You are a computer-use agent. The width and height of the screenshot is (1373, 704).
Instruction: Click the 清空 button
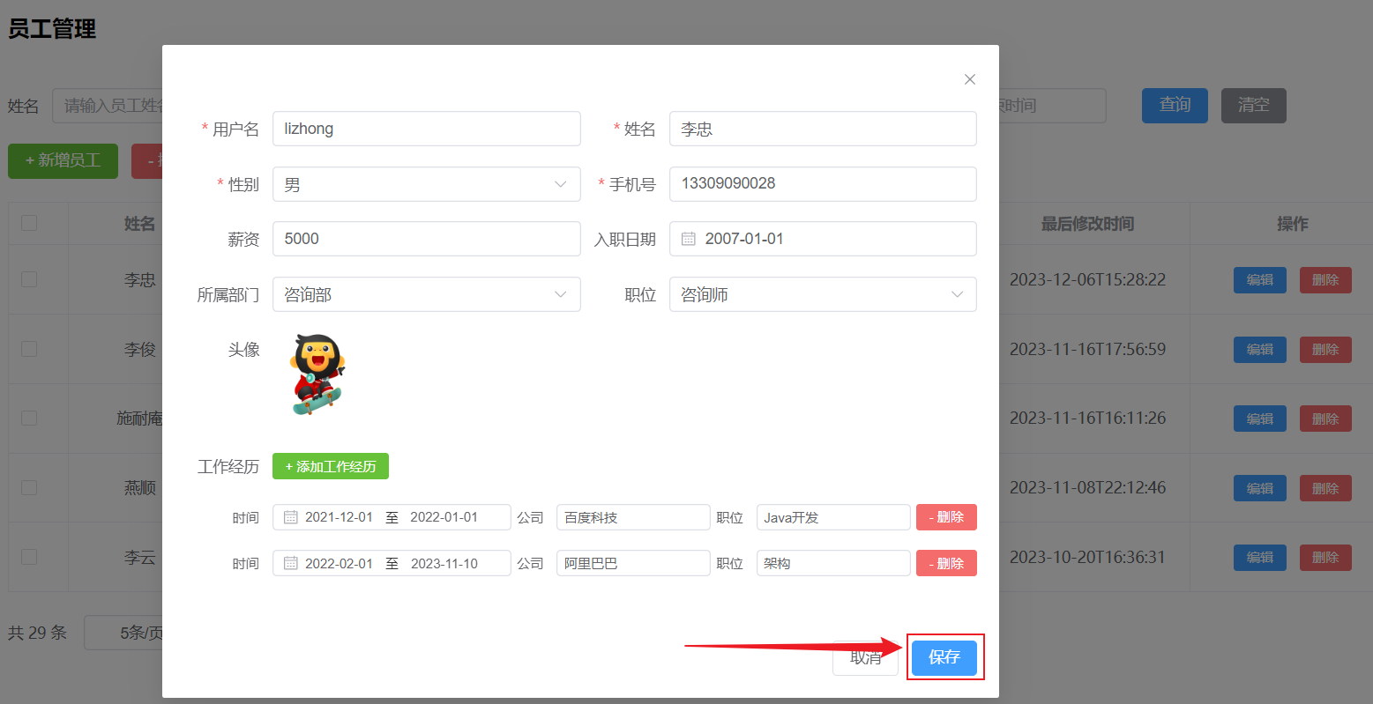click(1253, 106)
